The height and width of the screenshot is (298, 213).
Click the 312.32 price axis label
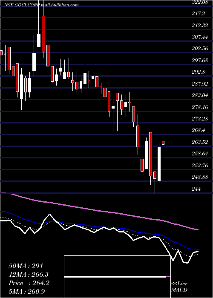coord(200,25)
